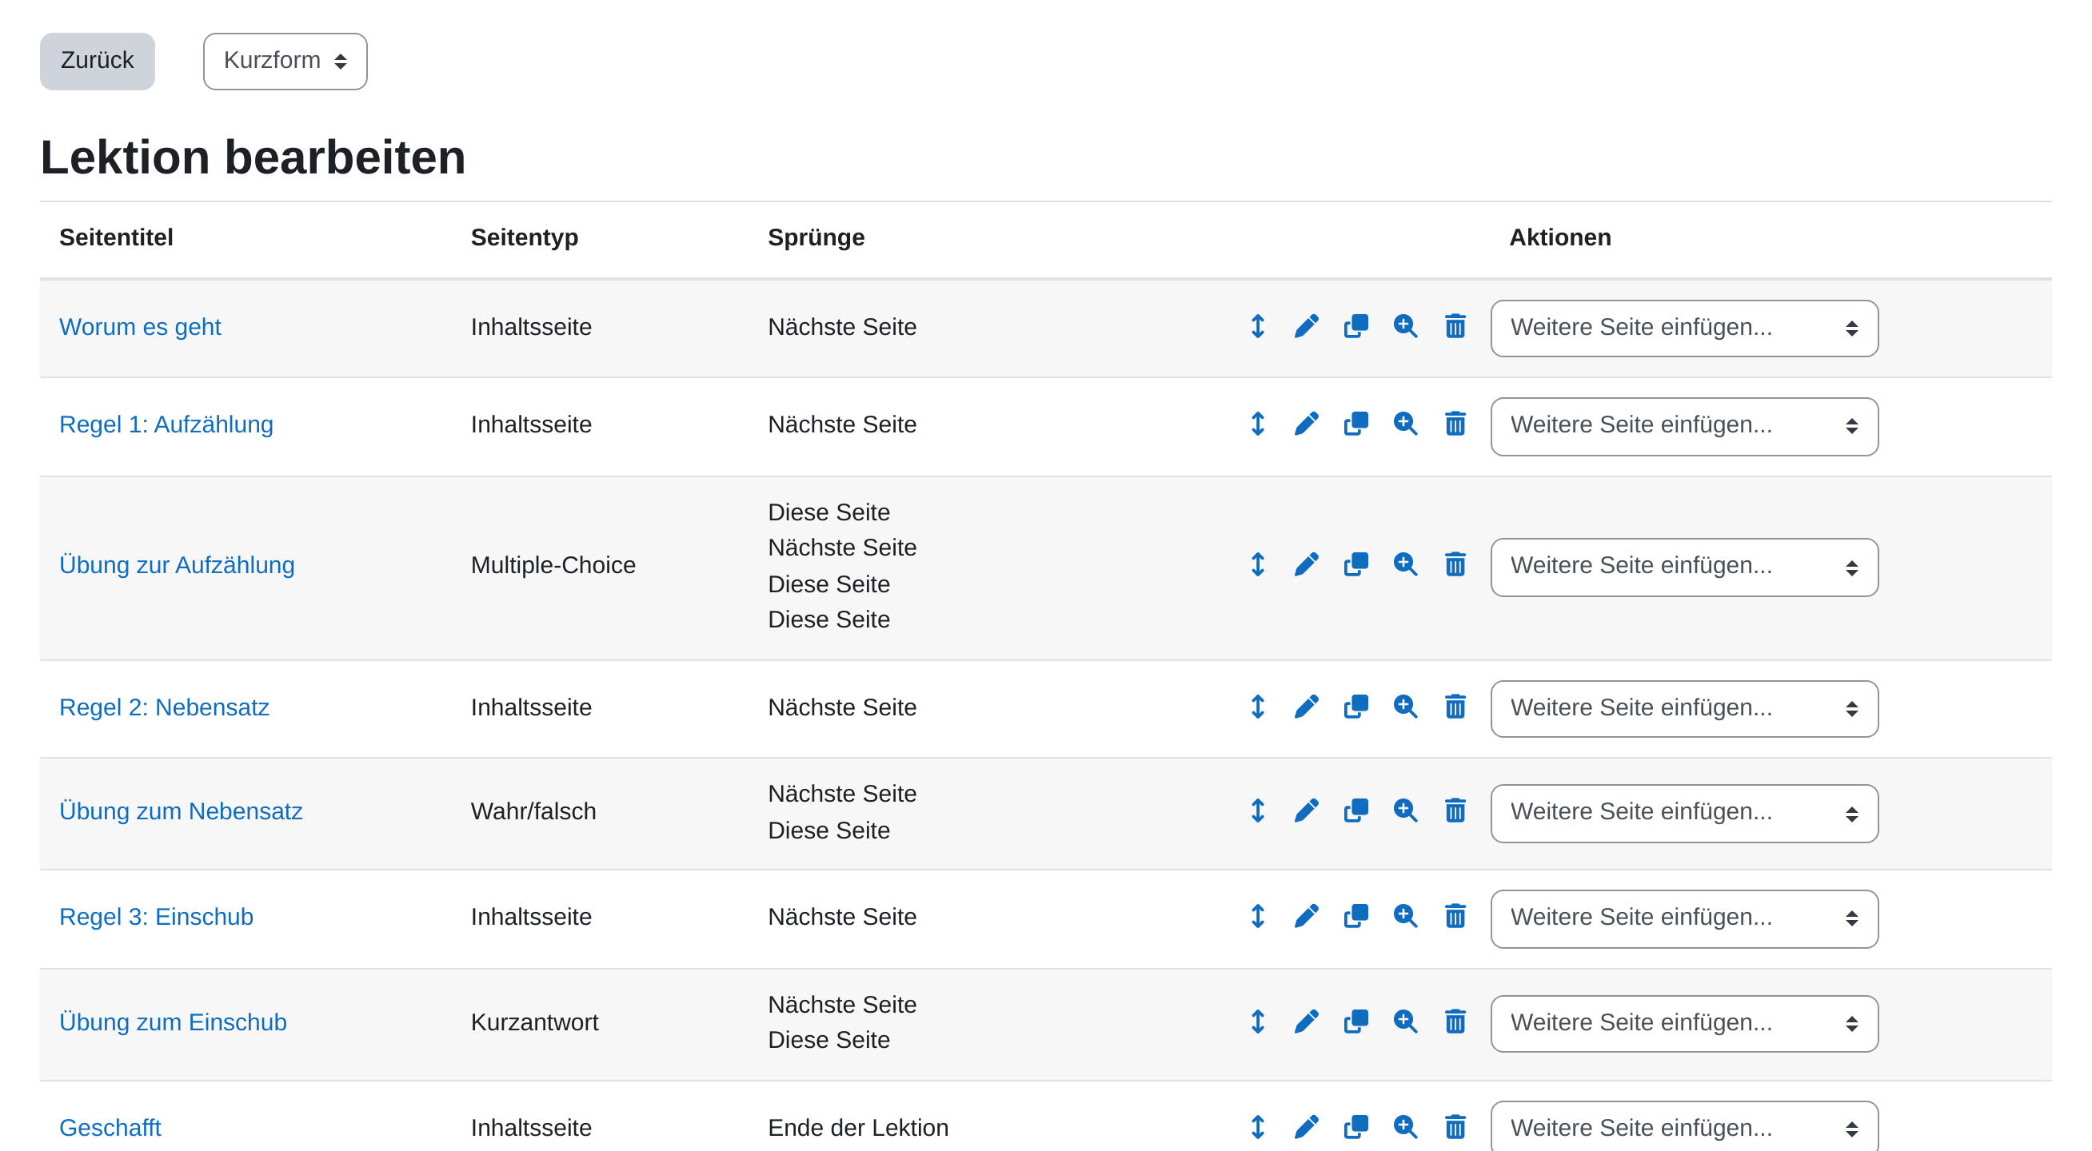The height and width of the screenshot is (1151, 2092).
Task: Open 'Weitere Seite einfügen' for Übung zum Nebensatz
Action: pos(1683,813)
